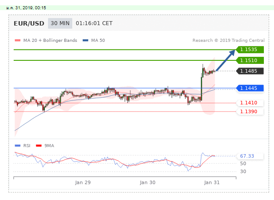
Task: Click the 01:16:01 CET time text
Action: pos(94,23)
